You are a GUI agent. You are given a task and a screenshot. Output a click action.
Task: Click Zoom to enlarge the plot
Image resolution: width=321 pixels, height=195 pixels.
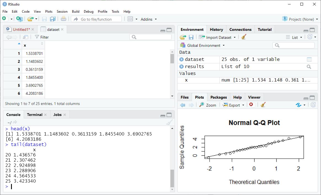click(208, 105)
